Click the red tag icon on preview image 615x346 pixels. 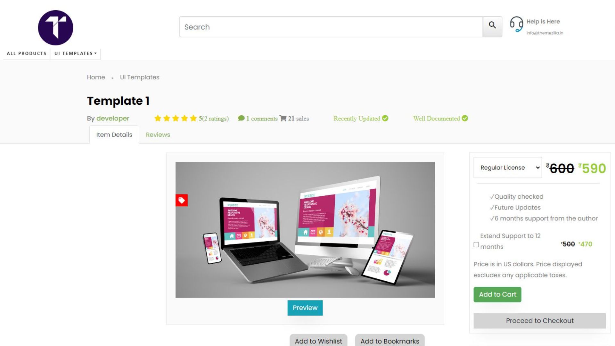182,200
